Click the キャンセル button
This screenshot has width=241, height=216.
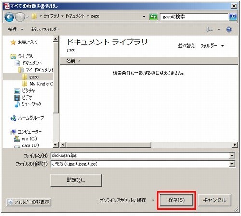pos(214,200)
